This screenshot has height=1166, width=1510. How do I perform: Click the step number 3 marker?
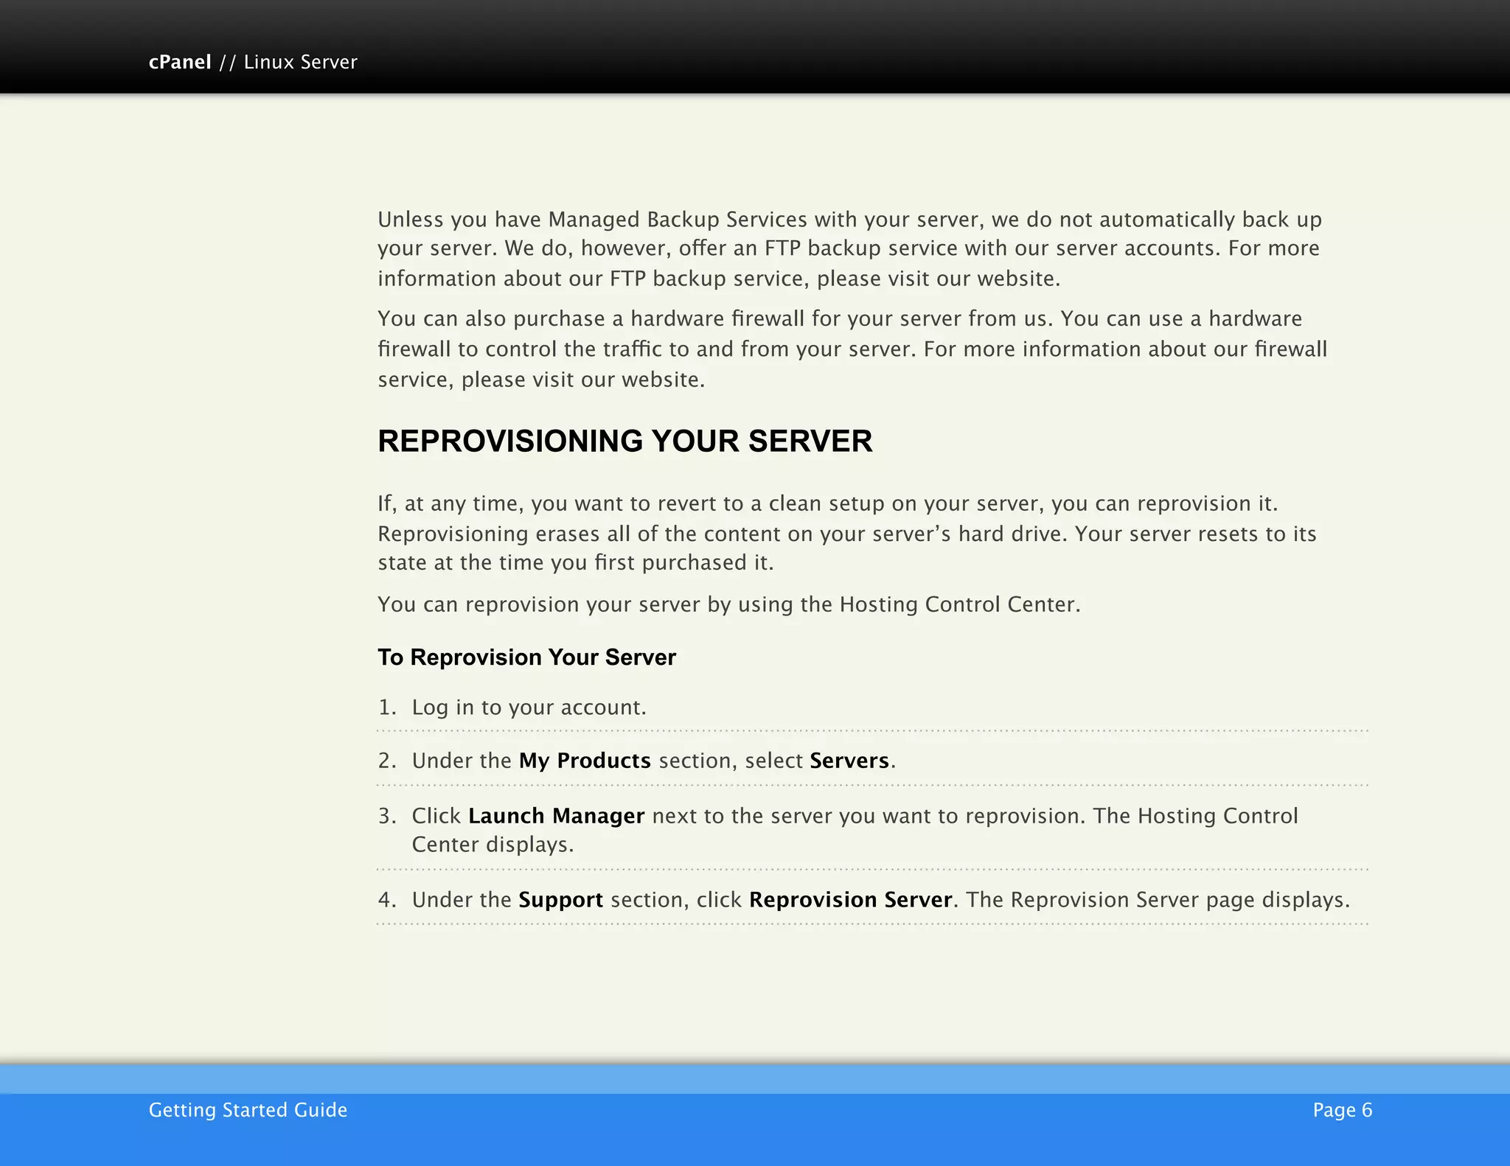click(386, 816)
